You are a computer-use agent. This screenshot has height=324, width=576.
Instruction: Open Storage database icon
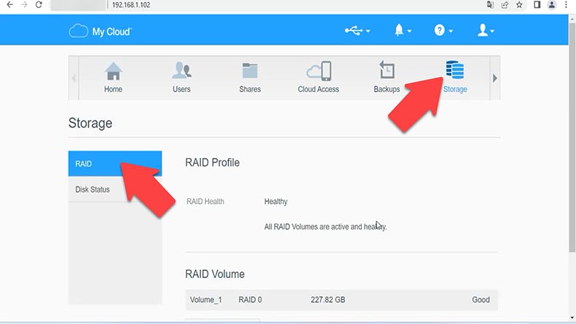[455, 69]
